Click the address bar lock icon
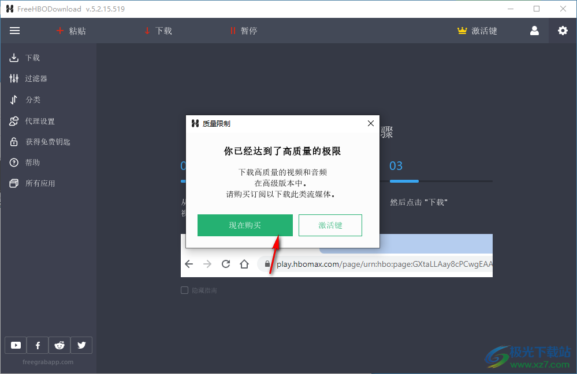This screenshot has height=374, width=577. point(267,264)
